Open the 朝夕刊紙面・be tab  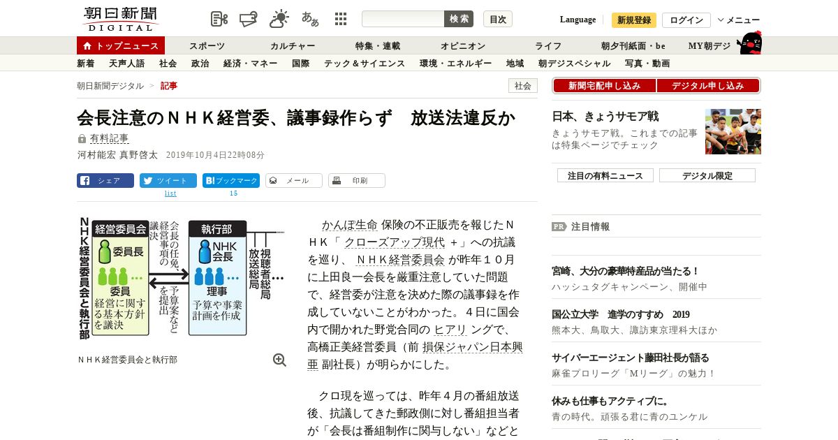pos(633,46)
